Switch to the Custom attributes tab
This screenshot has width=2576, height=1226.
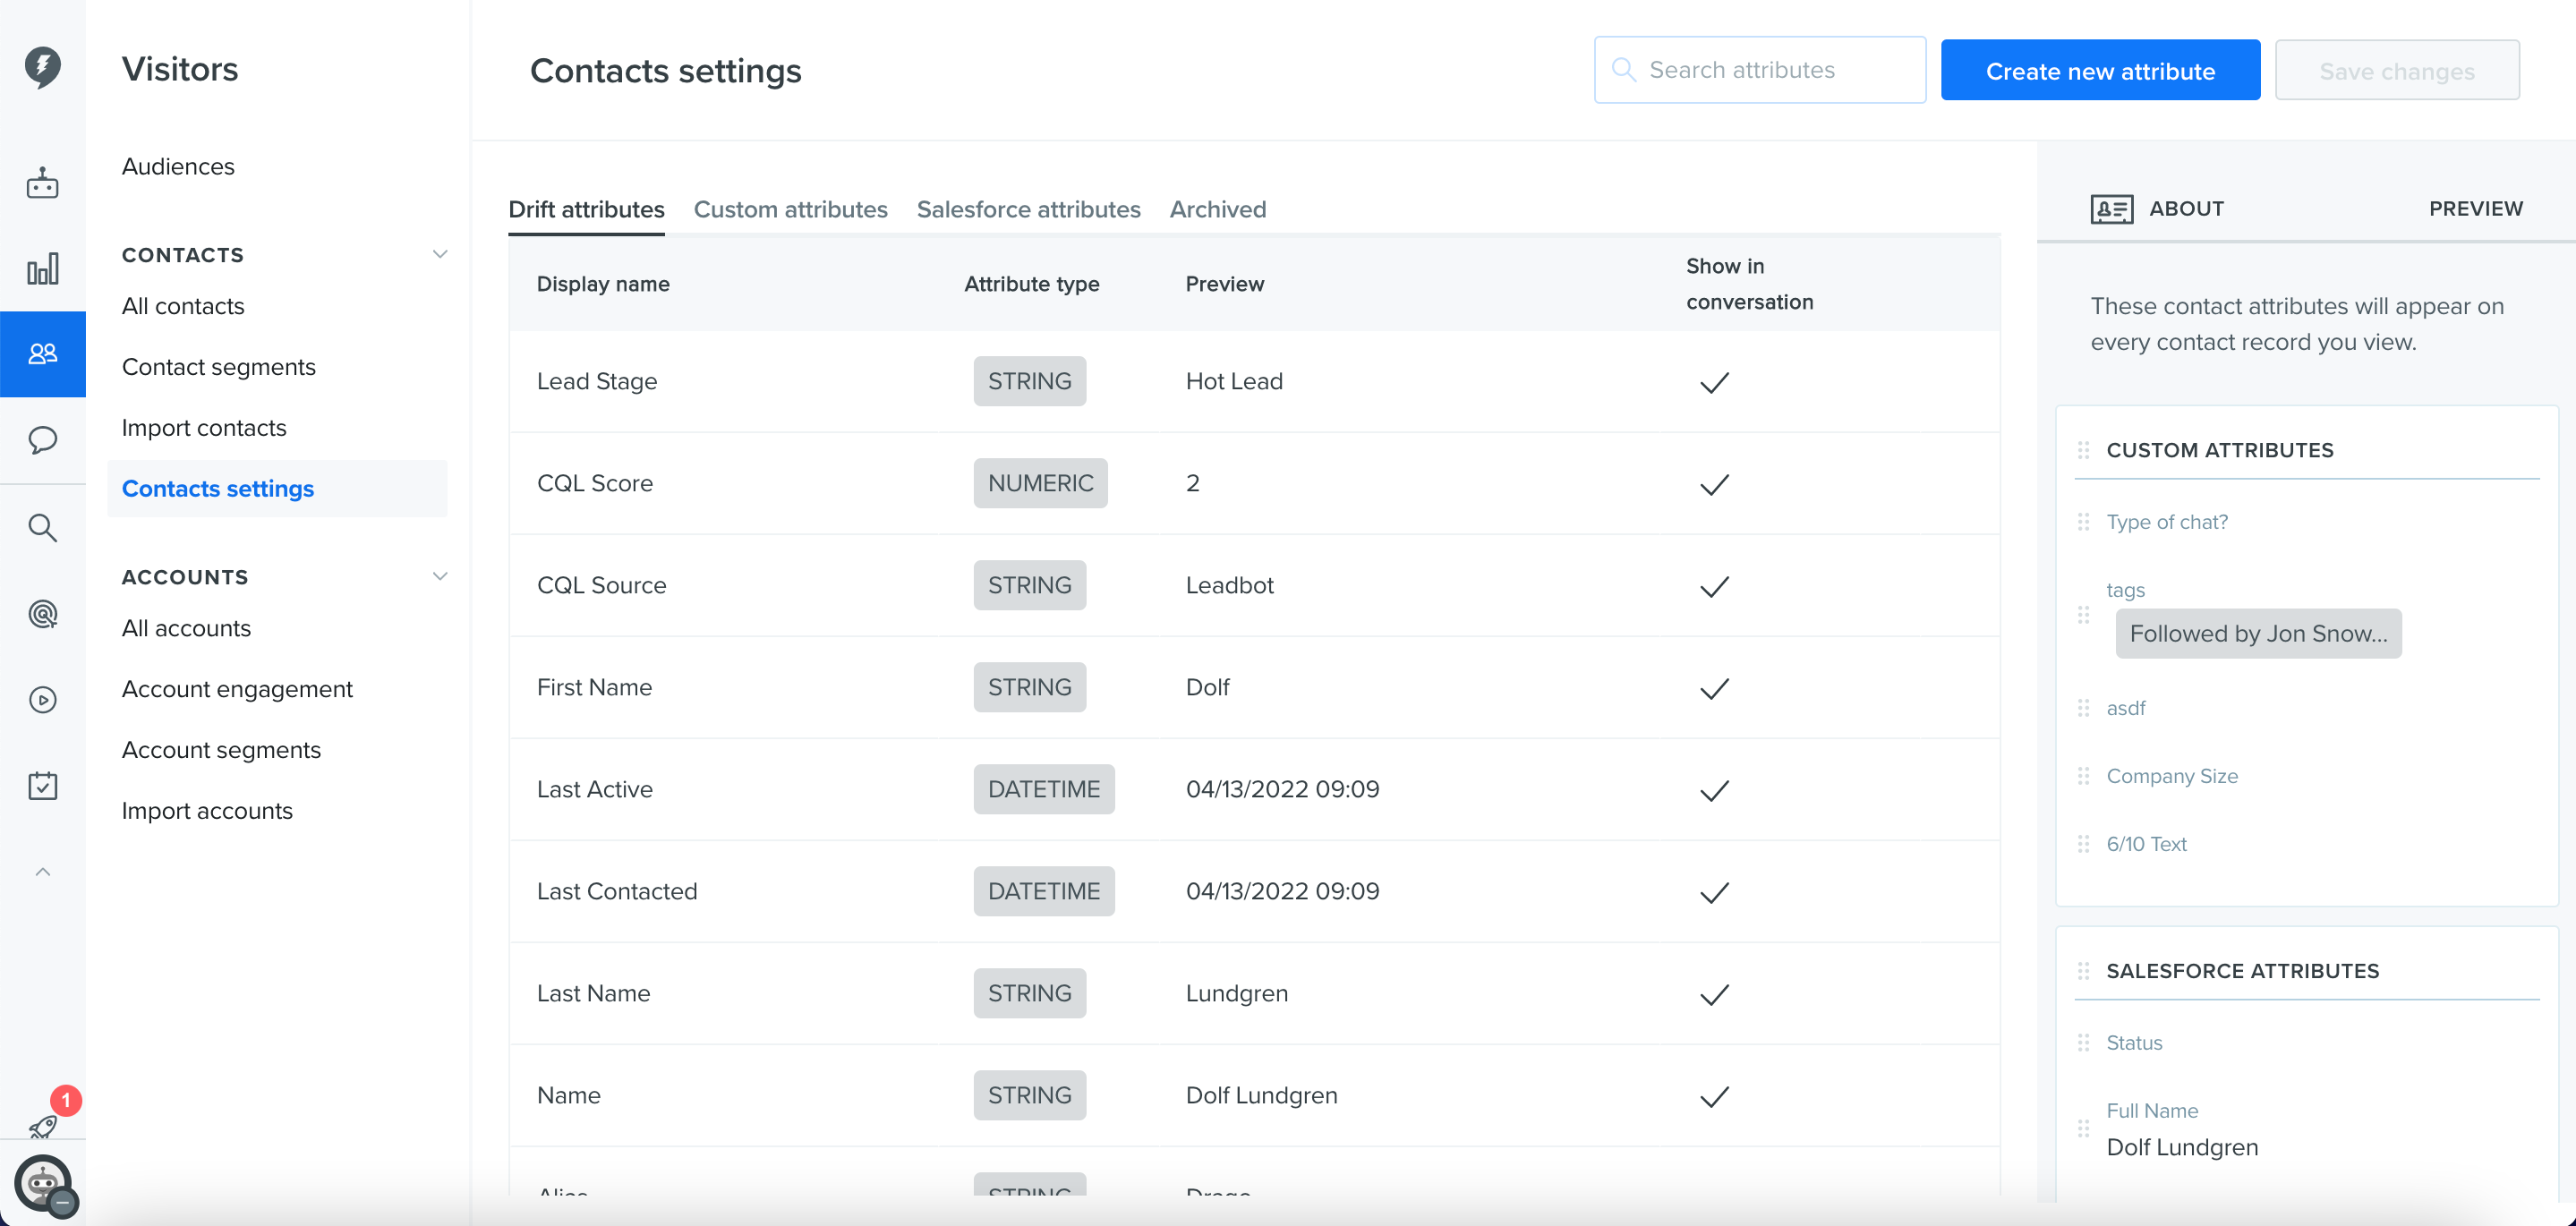(x=790, y=209)
